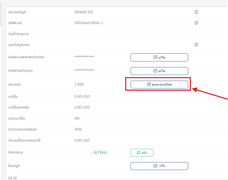Edit the account name (ชื่อบัญชี)
Viewport: 228px width, 180px height.
159,166
